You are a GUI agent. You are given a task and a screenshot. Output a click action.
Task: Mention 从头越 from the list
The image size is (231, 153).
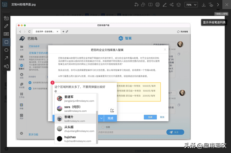[76, 129]
